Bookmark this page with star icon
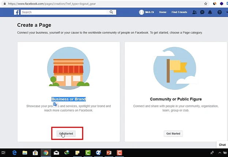228x157 pixels. pos(206,3)
